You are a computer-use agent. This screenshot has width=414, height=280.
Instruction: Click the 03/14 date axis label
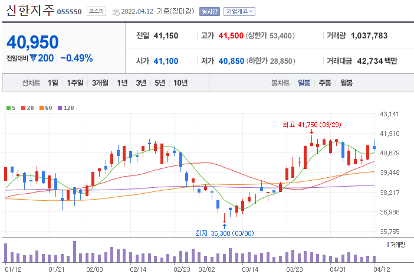[x=250, y=269]
